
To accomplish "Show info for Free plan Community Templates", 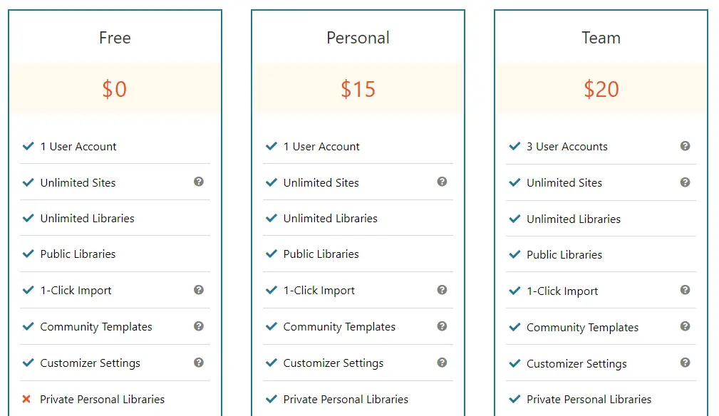I will coord(199,326).
